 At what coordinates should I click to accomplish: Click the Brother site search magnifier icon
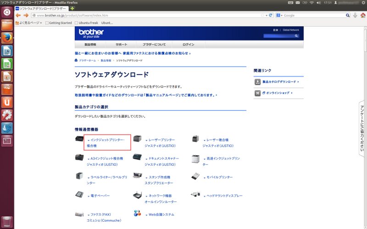[296, 36]
